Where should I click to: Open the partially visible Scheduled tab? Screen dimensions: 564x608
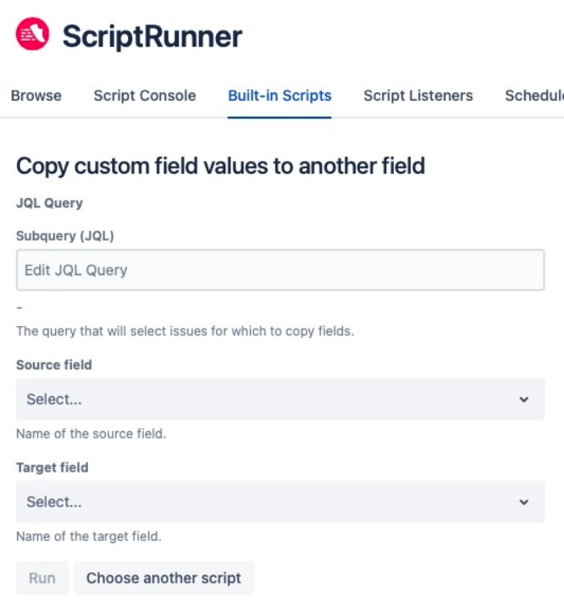pos(534,96)
